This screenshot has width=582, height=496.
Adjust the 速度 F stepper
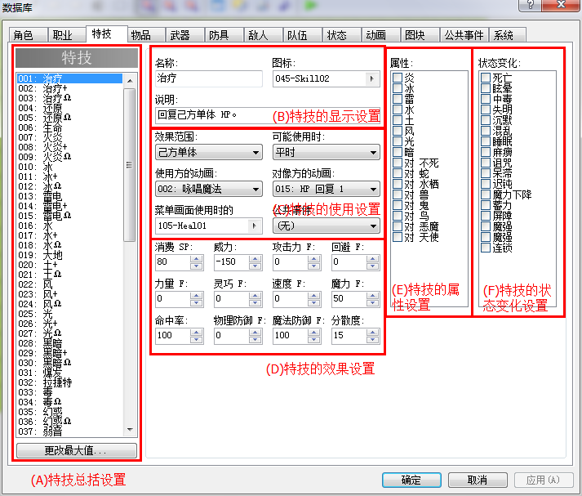pos(314,299)
